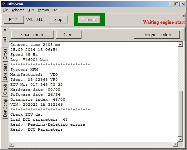Switch to the BortComp tab

point(5,108)
